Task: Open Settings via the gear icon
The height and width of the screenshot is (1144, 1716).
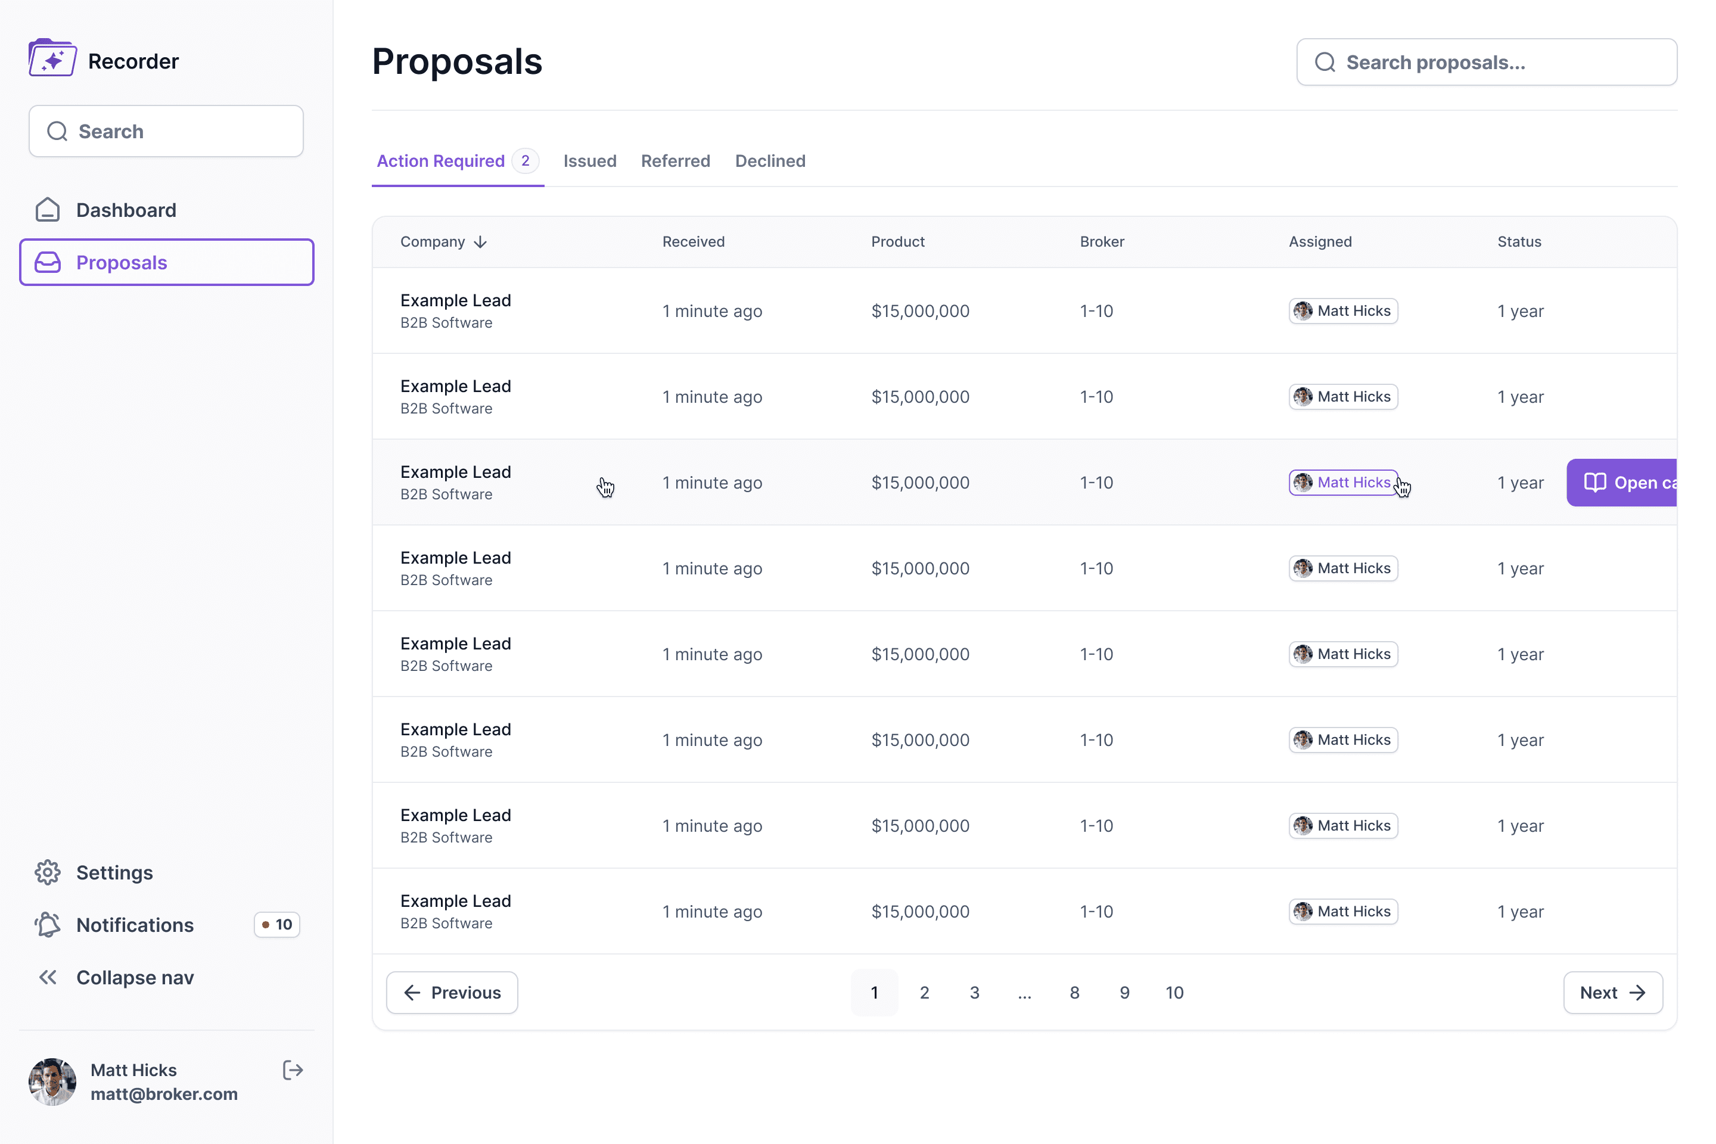Action: (x=48, y=872)
